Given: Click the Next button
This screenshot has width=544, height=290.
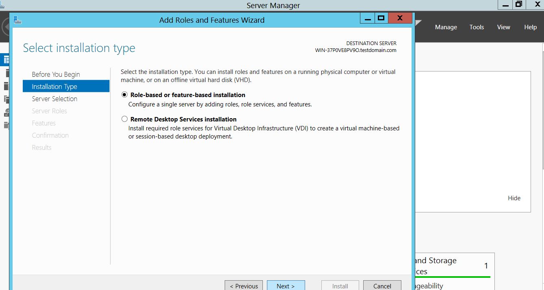Looking at the screenshot, I should [x=286, y=286].
